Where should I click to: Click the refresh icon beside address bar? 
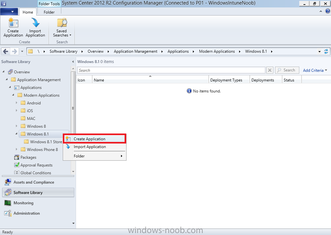326,51
